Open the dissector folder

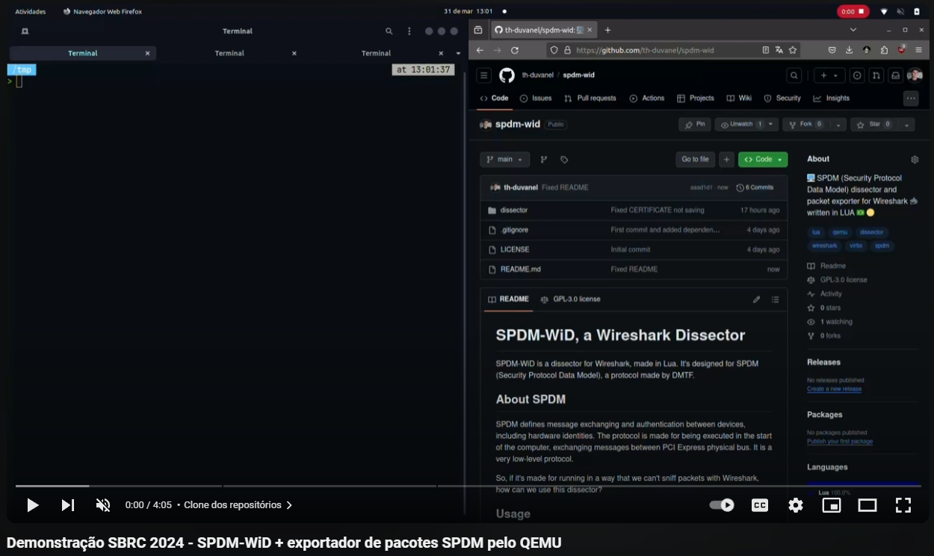(514, 211)
